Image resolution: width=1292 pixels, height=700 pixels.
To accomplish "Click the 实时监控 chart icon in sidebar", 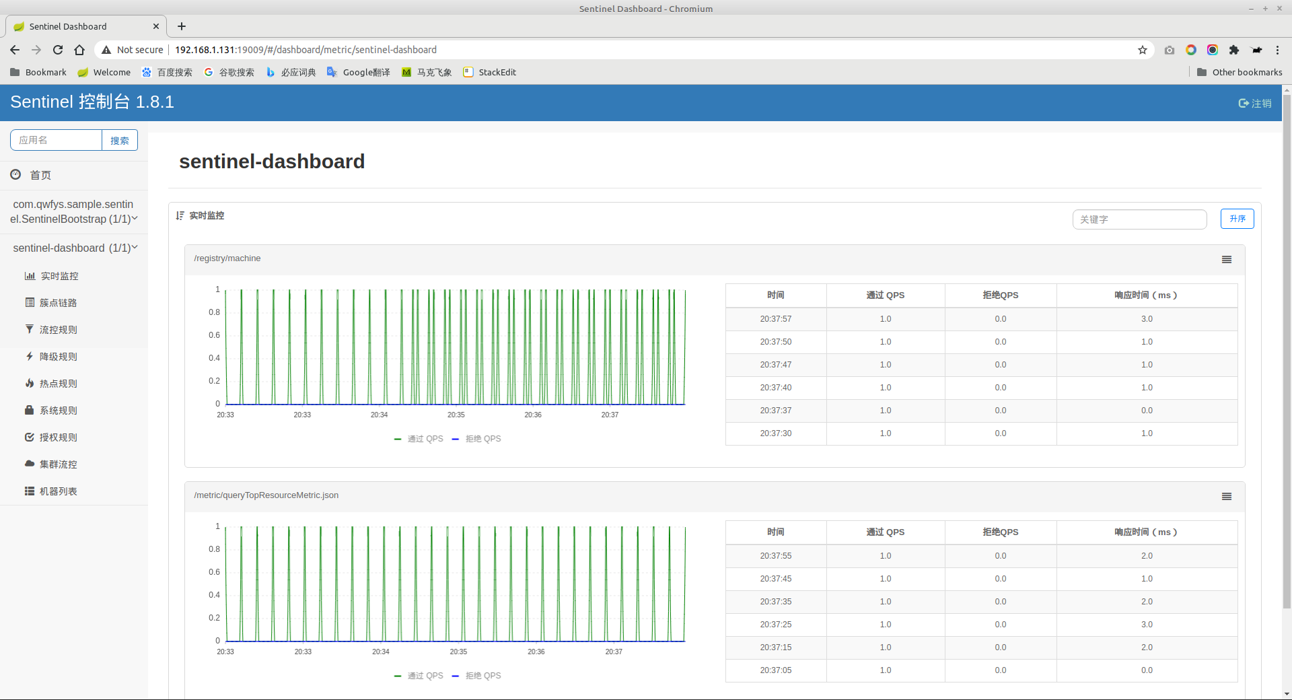I will click(x=30, y=276).
